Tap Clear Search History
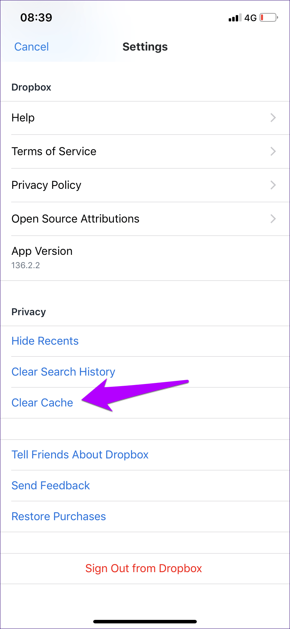 click(63, 372)
